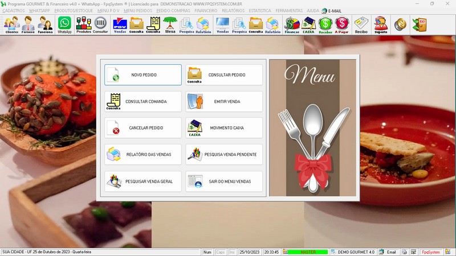This screenshot has width=456, height=256.
Task: Click the SAIR DO MENU VENDAS button
Action: pos(224,181)
